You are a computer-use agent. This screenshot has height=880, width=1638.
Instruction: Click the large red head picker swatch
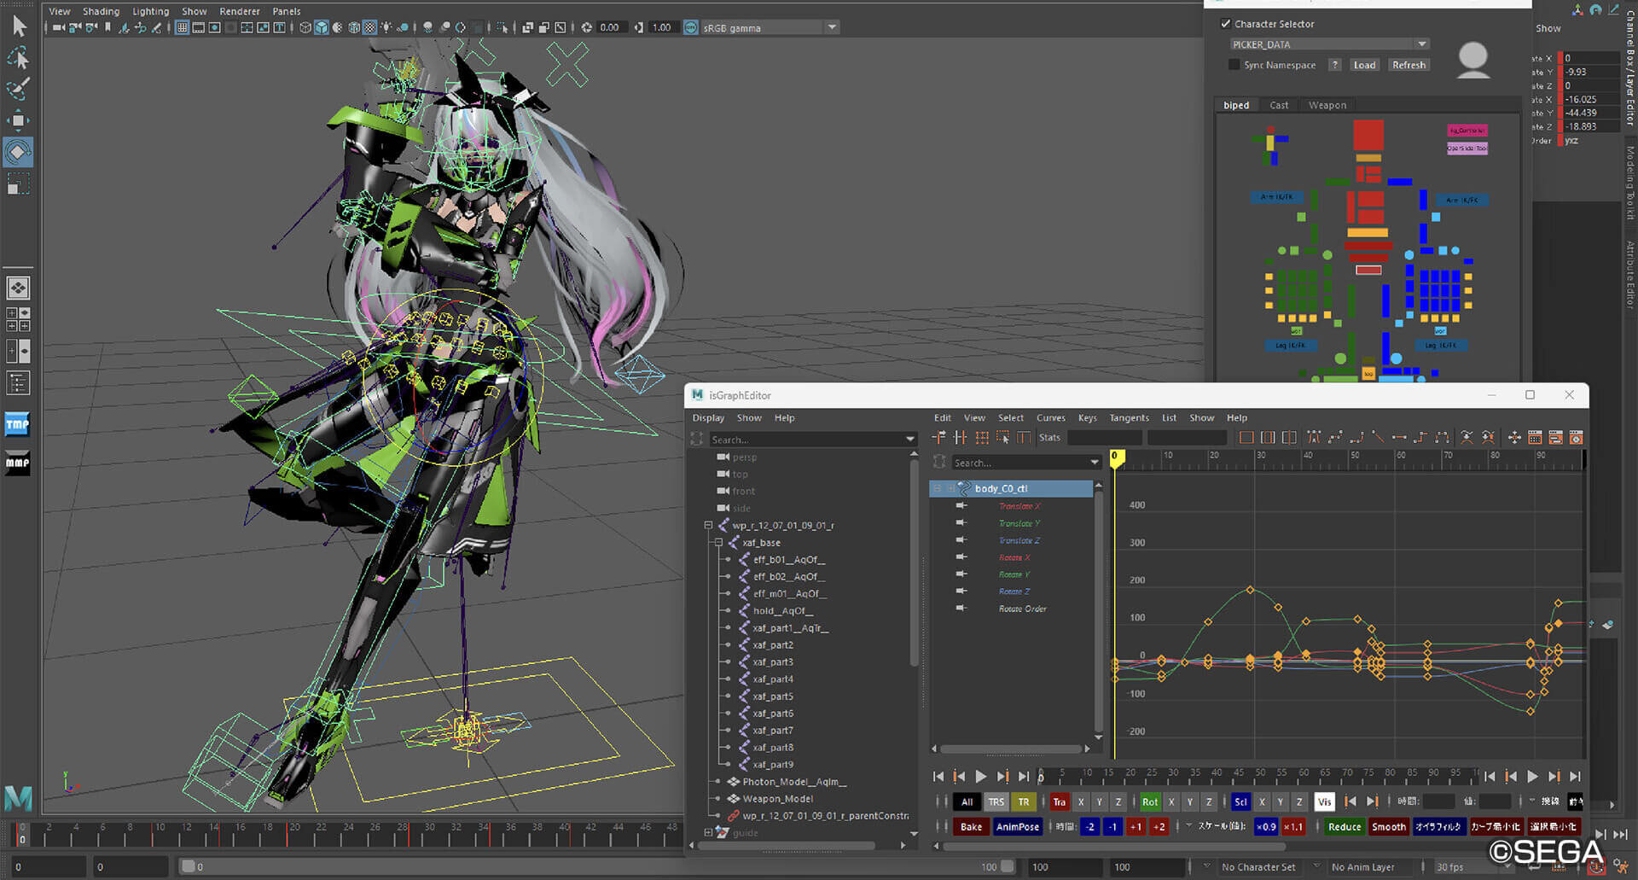click(1368, 135)
